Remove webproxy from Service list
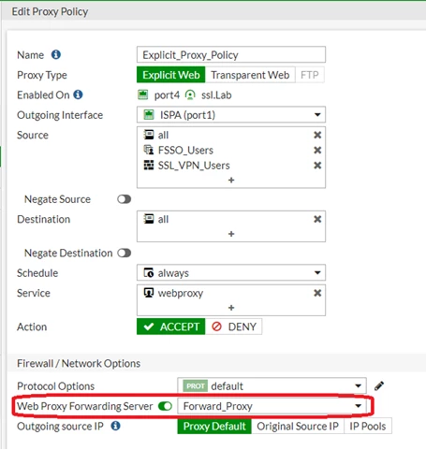This screenshot has height=450, width=426. point(317,293)
